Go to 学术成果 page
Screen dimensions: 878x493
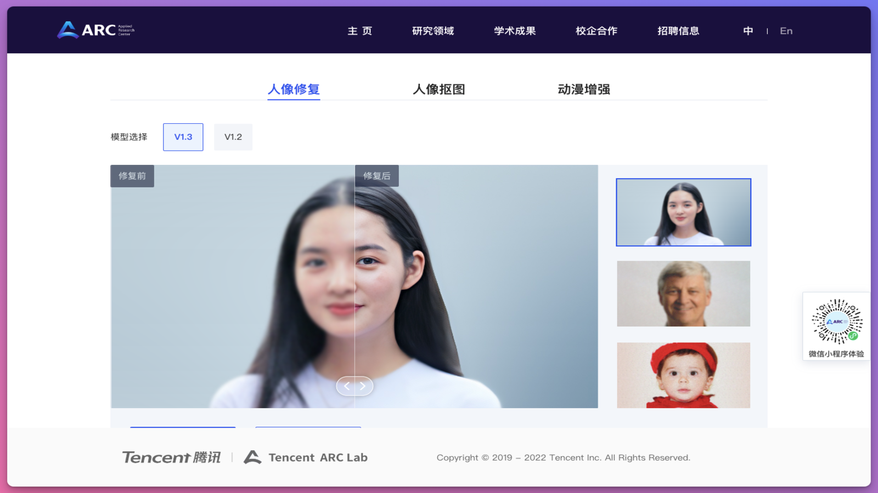click(515, 31)
